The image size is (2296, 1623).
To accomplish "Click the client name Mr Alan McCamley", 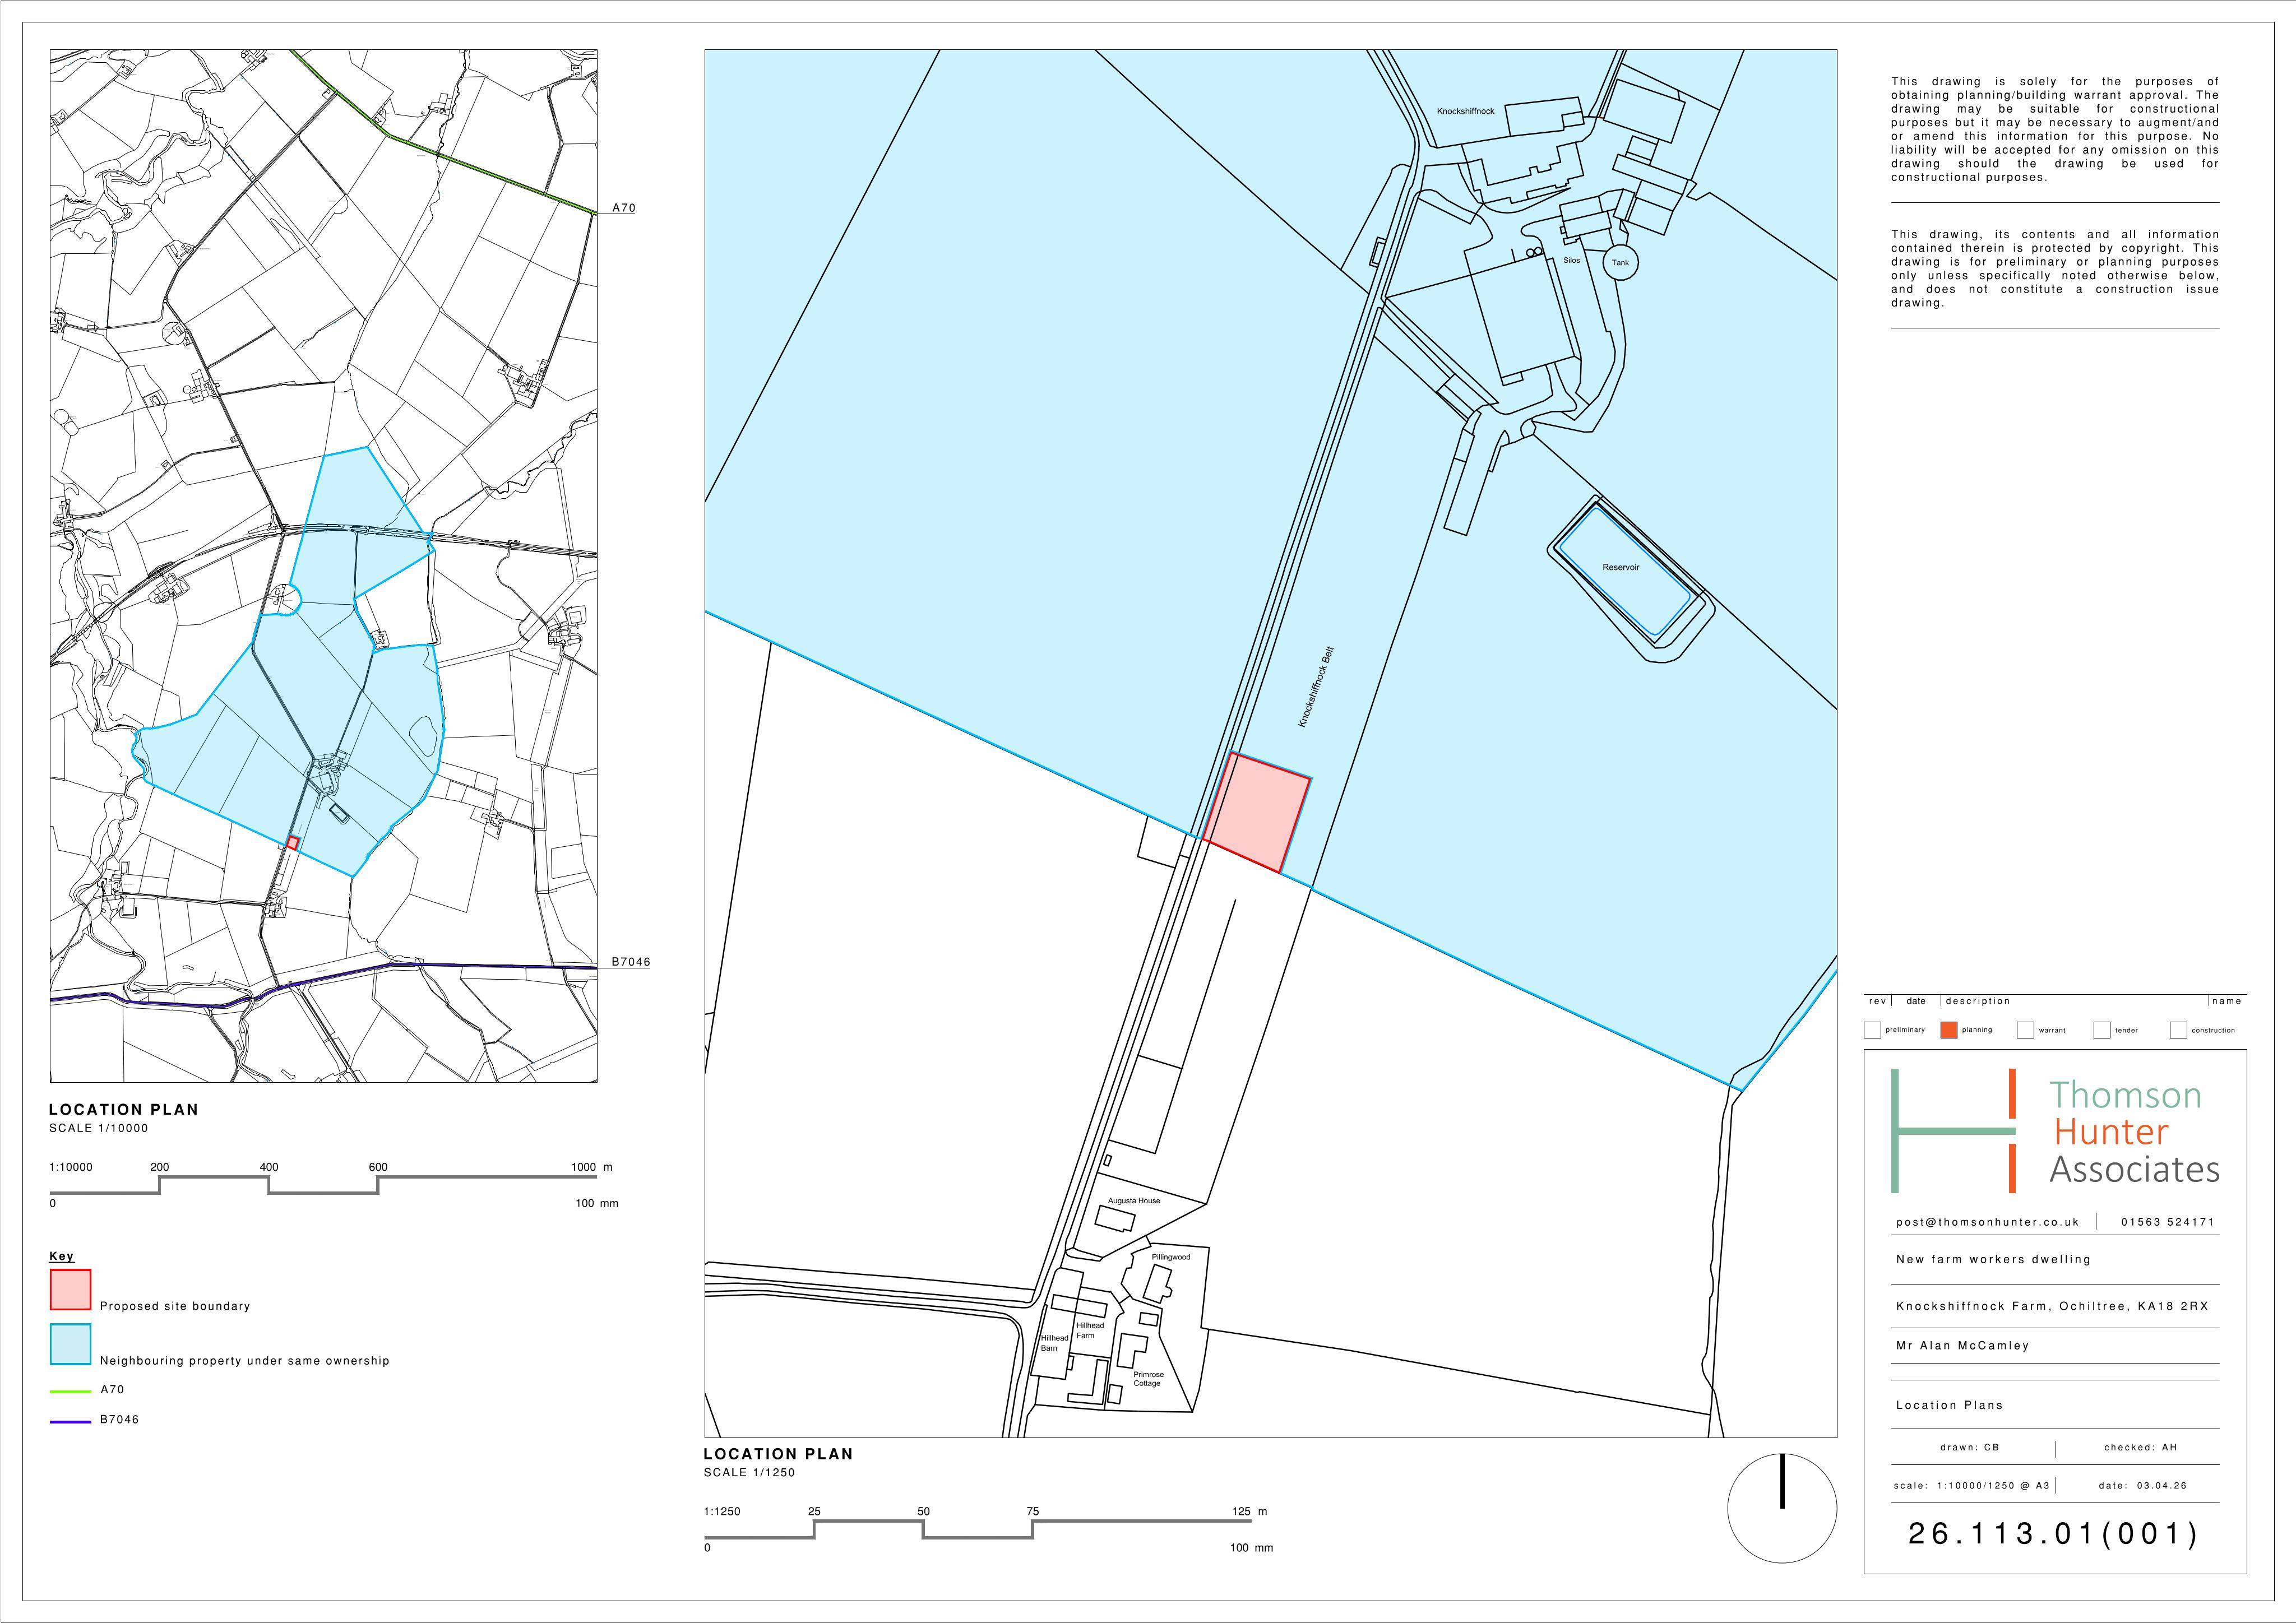I will point(1962,1346).
